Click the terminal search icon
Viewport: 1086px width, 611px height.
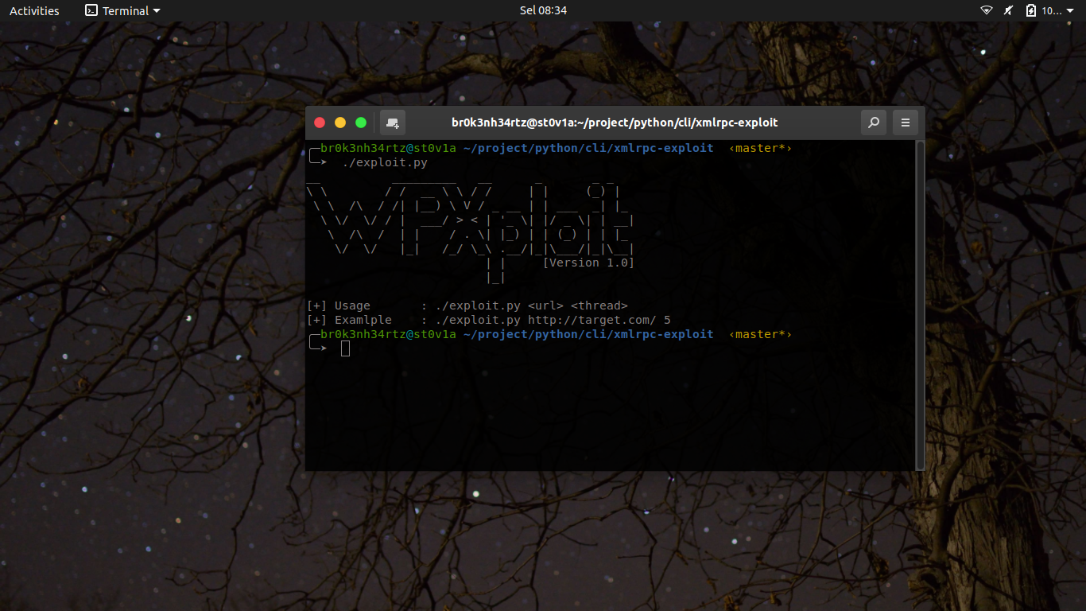[874, 123]
